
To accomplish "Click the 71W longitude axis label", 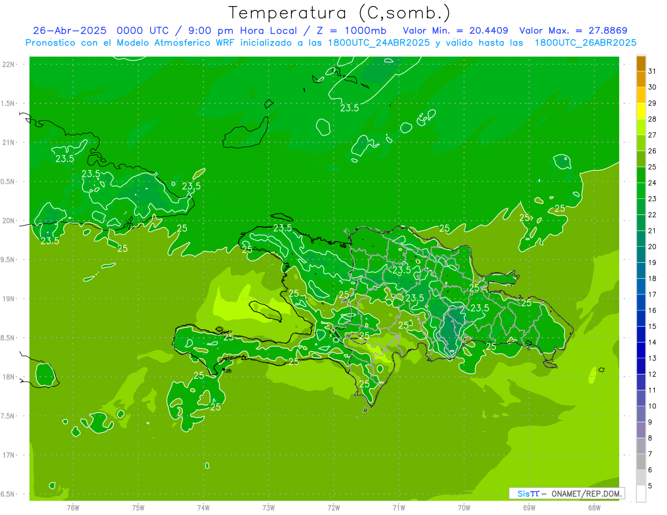I will [x=399, y=507].
